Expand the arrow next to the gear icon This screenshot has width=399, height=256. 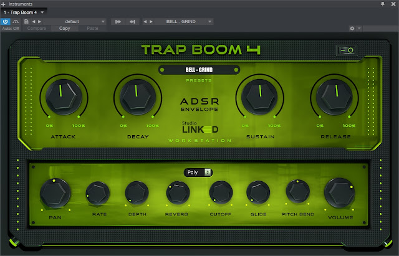coord(359,29)
